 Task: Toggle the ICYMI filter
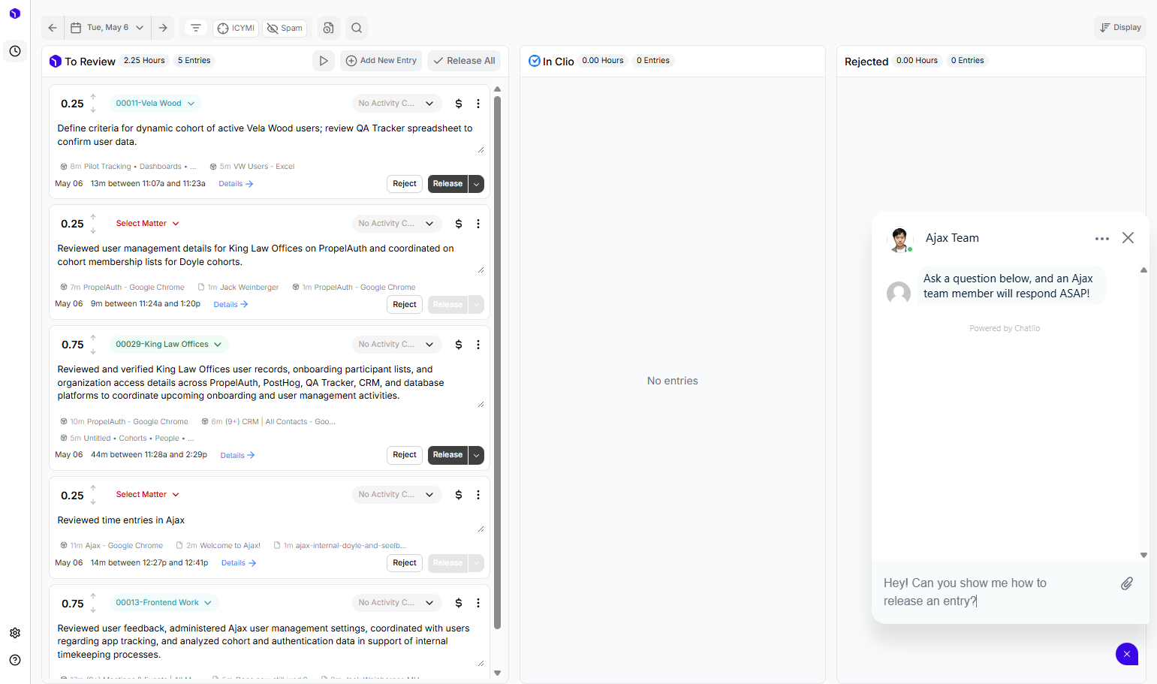(x=236, y=29)
